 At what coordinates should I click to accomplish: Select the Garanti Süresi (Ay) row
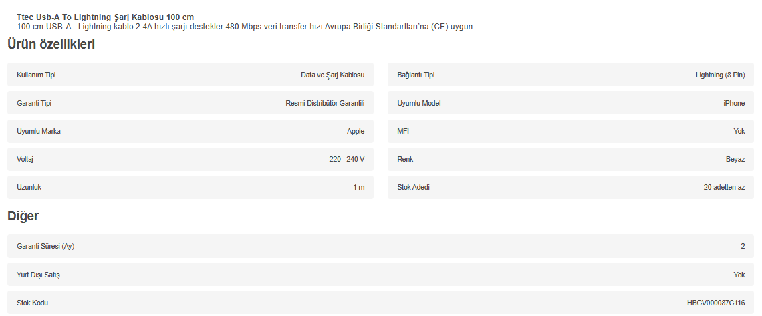[380, 246]
